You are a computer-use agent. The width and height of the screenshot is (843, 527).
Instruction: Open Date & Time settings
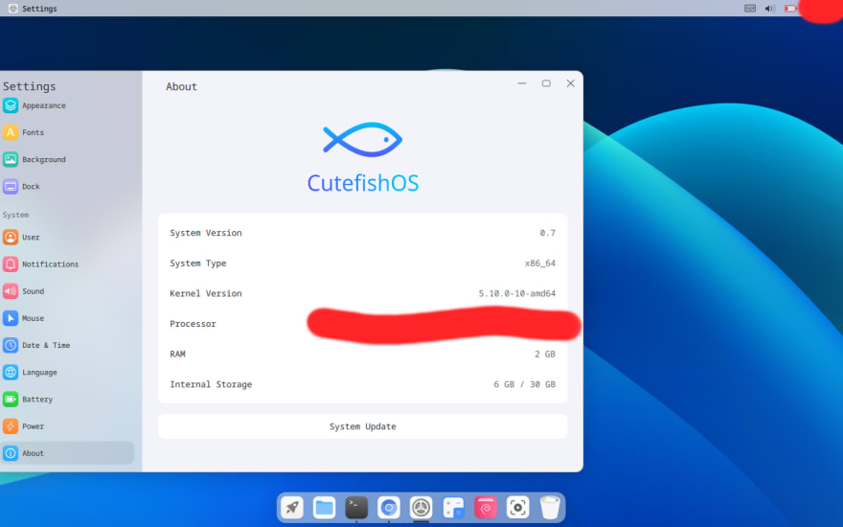[67, 345]
